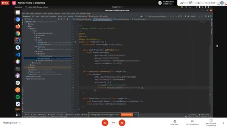
Task: Switch to ProductController.java tab
Action: click(82, 19)
